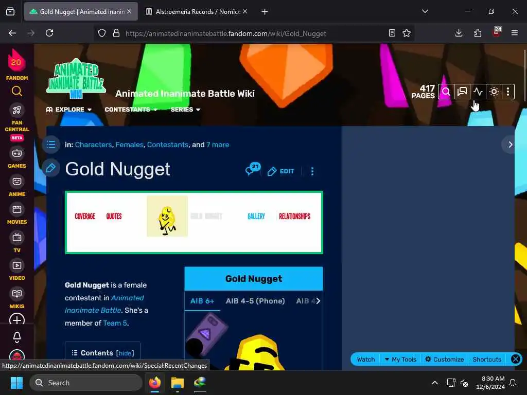527x395 pixels.
Task: Reload the page with refresh icon
Action: coord(49,33)
